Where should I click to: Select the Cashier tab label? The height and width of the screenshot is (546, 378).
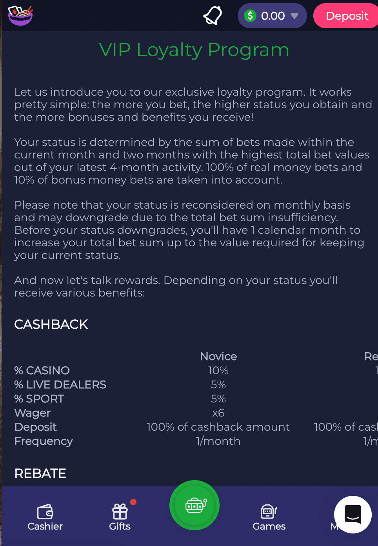point(45,526)
